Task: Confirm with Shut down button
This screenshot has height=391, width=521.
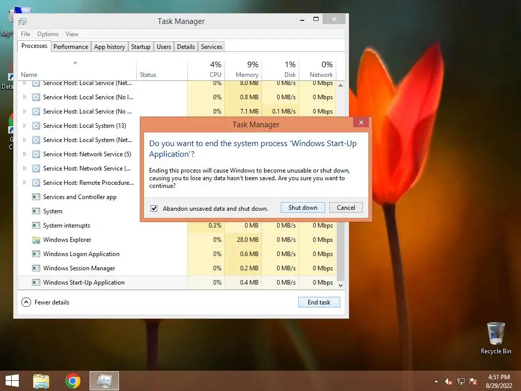Action: [x=303, y=208]
